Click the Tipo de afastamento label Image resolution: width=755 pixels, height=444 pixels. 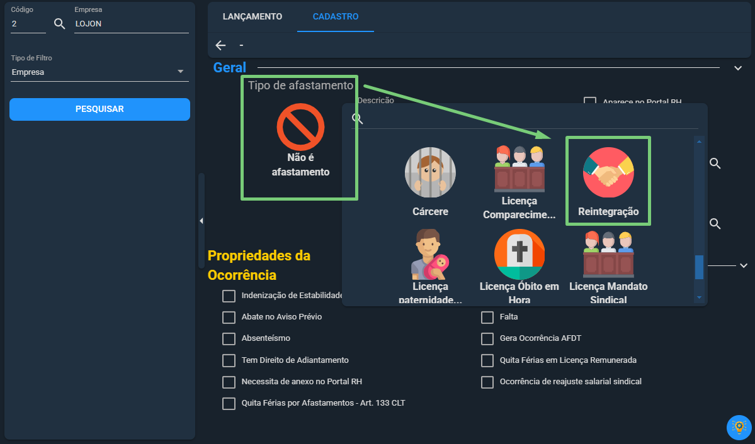coord(300,86)
